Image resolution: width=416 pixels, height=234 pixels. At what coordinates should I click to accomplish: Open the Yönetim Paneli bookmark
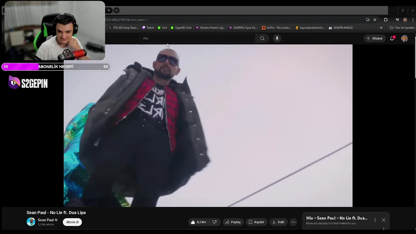[210, 28]
